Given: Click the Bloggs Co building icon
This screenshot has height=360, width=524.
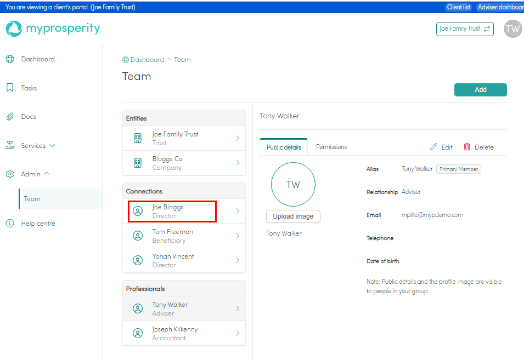Looking at the screenshot, I should pyautogui.click(x=138, y=163).
